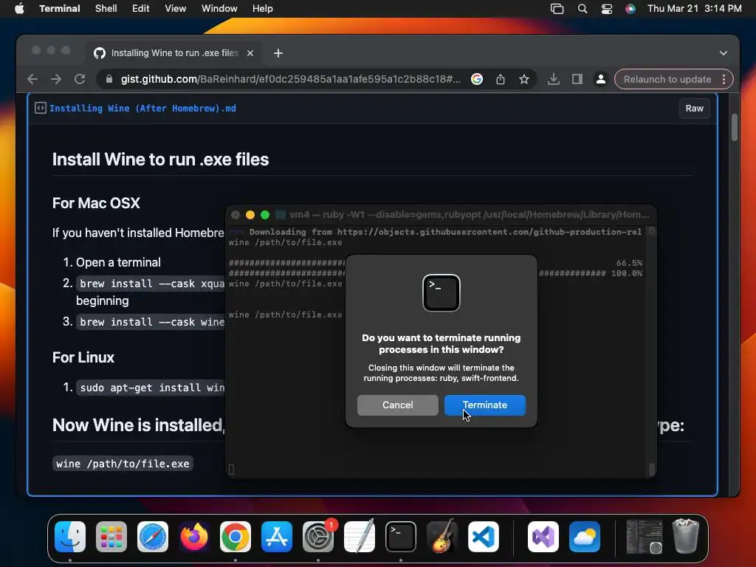Open the Window menu
Viewport: 756px width, 567px height.
219,9
